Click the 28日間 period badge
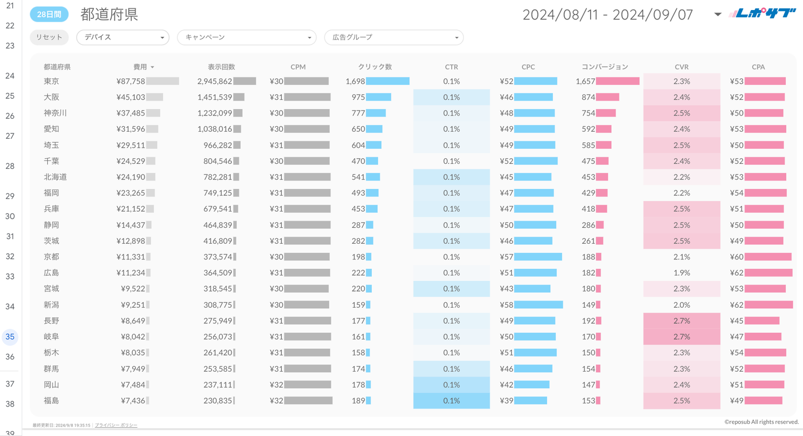 [x=49, y=14]
